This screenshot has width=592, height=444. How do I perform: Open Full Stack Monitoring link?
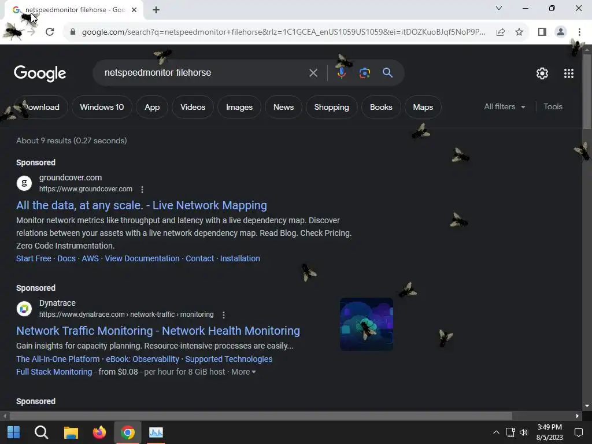pos(54,372)
